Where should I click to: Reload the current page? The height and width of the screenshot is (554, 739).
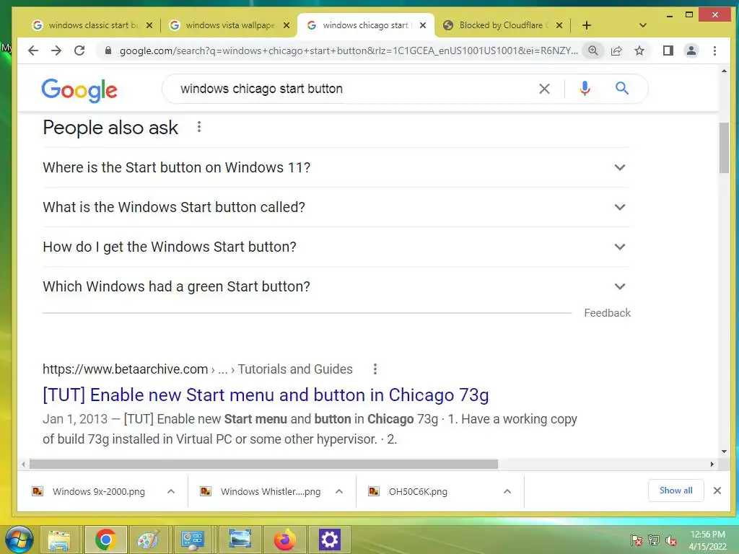coord(79,50)
